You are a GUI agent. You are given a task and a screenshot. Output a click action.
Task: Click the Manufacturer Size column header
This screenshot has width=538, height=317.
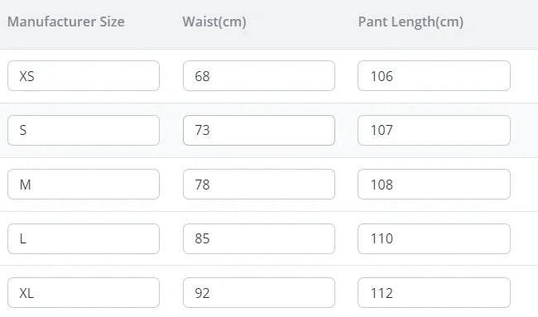66,22
